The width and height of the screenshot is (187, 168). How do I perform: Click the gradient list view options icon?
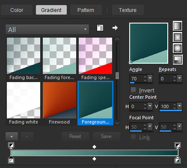point(100,28)
